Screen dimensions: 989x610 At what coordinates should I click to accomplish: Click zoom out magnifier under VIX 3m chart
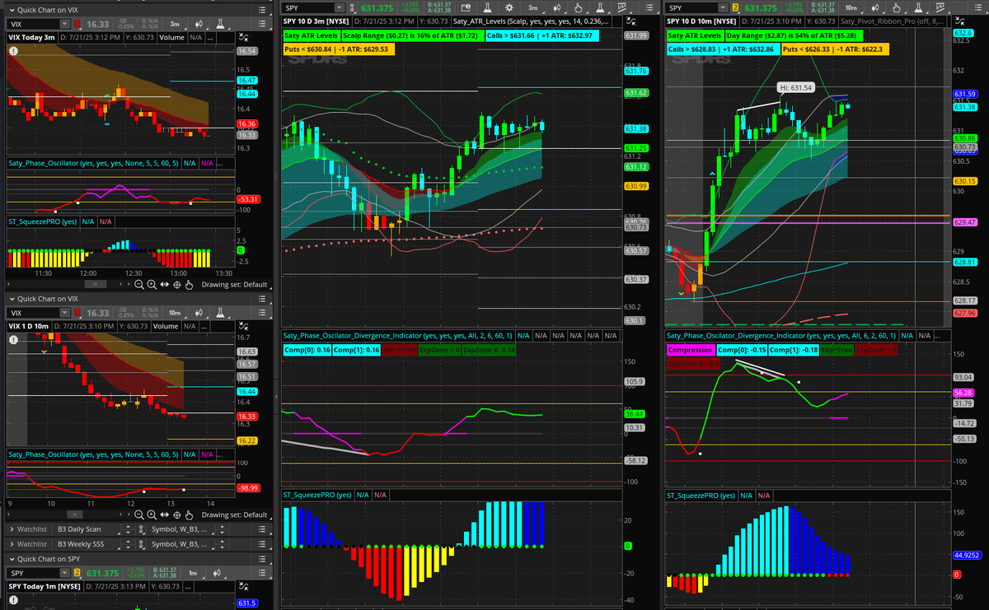[139, 285]
